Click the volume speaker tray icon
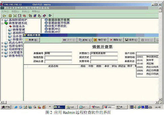 (135, 107)
